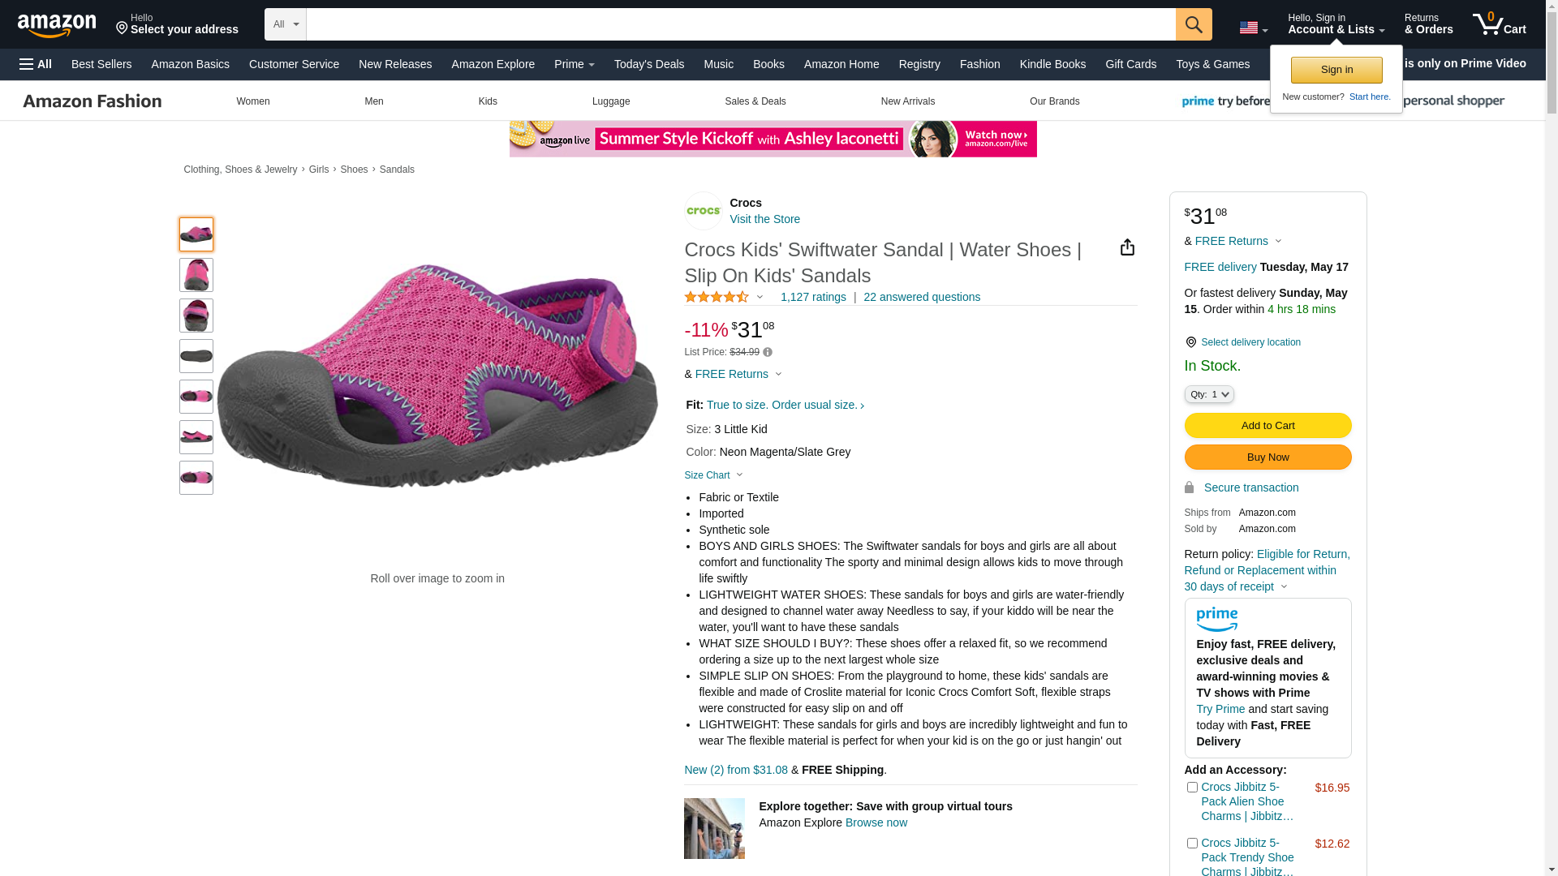Image resolution: width=1558 pixels, height=876 pixels.
Task: Open the star ratings breakdown dropdown
Action: pyautogui.click(x=760, y=297)
